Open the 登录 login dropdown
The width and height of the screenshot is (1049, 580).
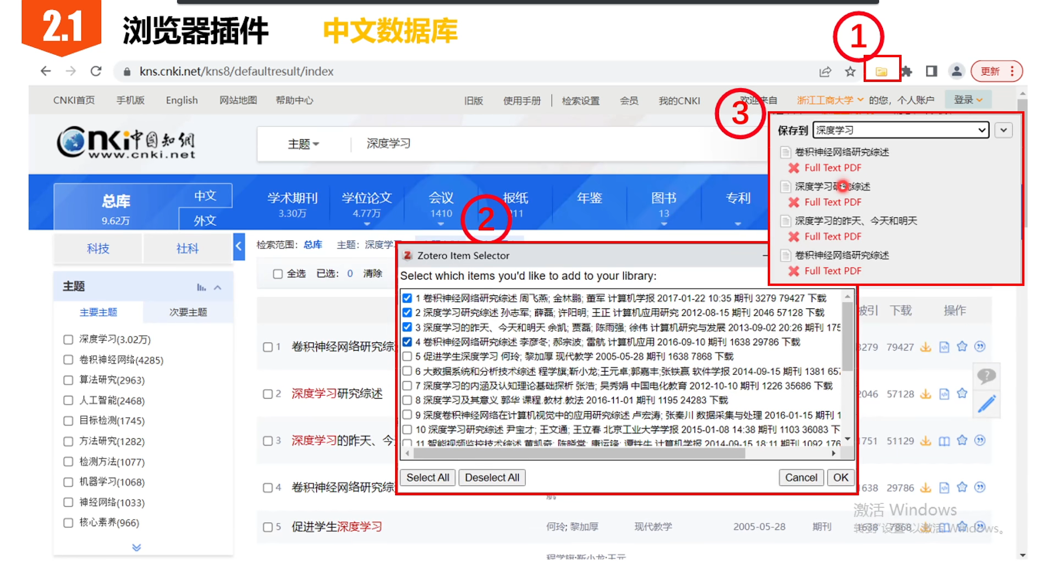(967, 100)
